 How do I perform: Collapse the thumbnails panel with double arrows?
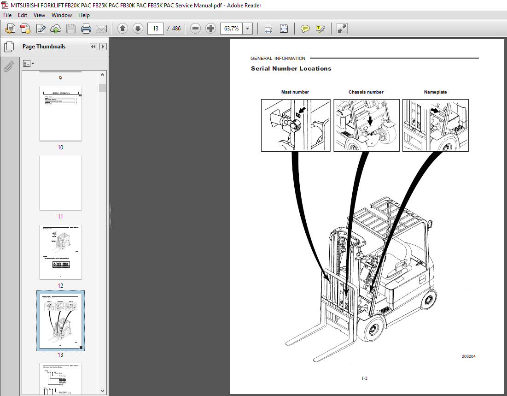[x=93, y=47]
